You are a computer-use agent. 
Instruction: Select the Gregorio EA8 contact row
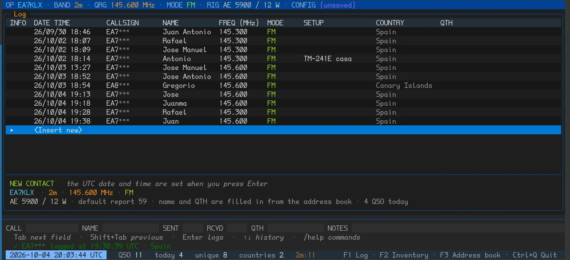pyautogui.click(x=283, y=85)
